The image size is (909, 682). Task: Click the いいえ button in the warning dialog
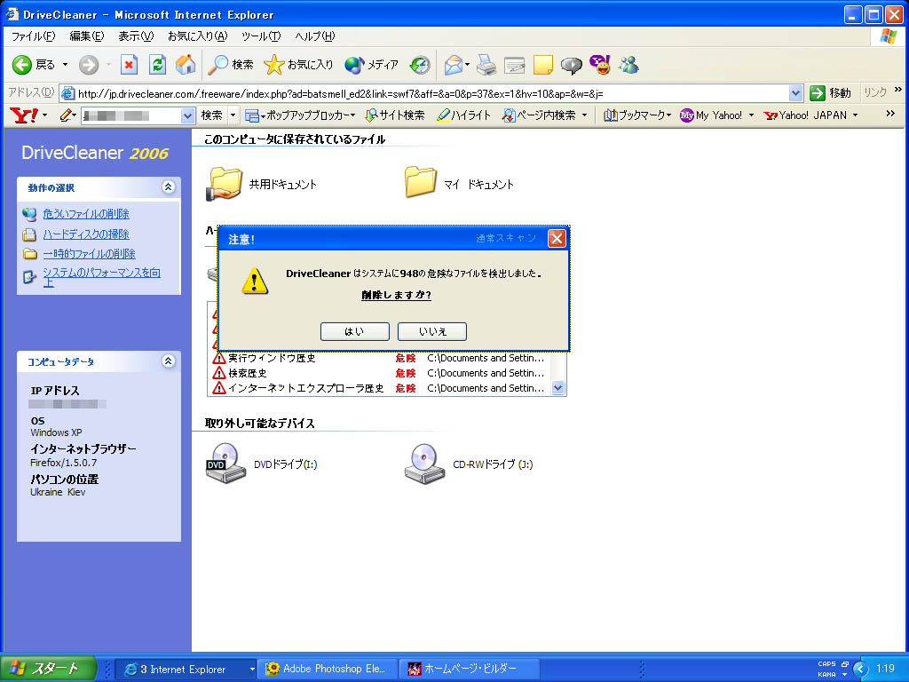click(x=432, y=332)
